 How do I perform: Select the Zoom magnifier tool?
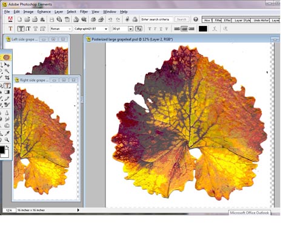(7, 140)
